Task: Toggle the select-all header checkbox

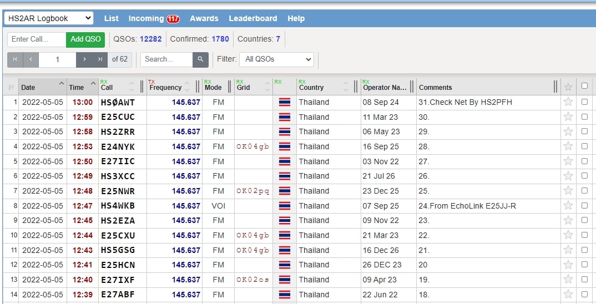Action: [584, 85]
